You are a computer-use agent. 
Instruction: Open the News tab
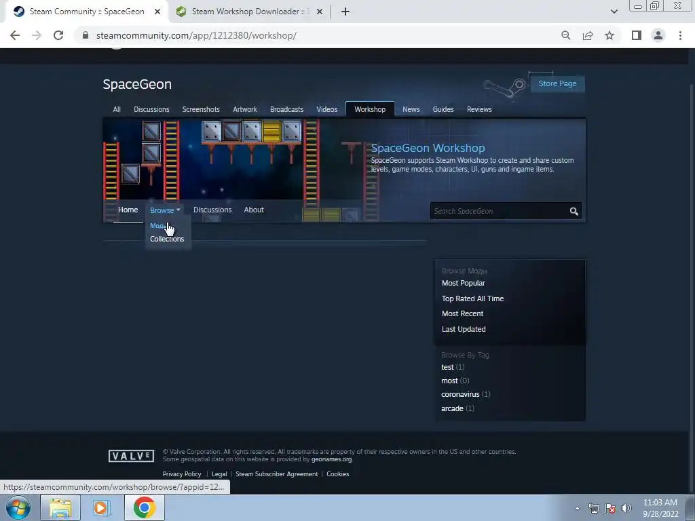[411, 109]
